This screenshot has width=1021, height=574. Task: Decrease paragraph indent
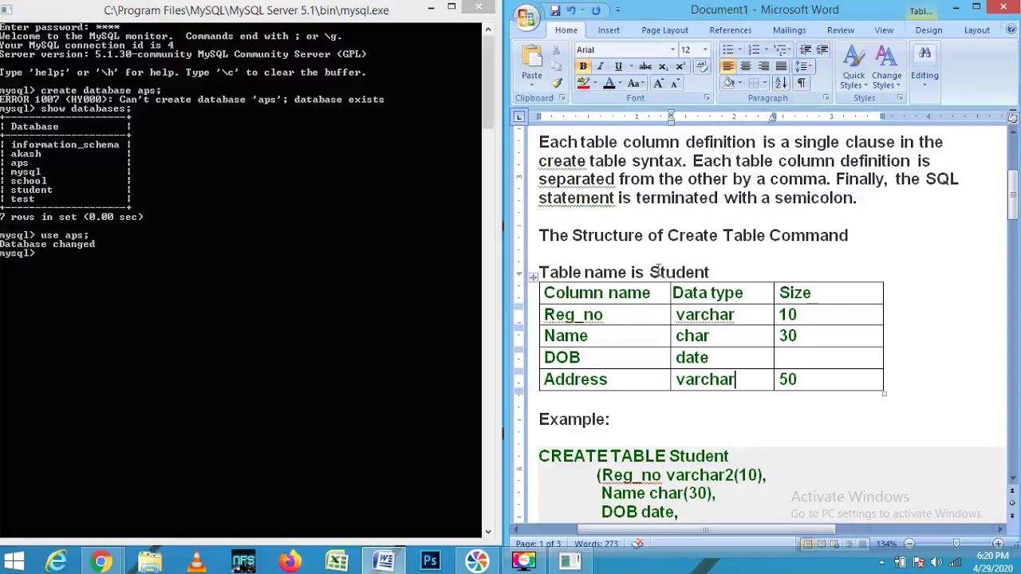pos(806,50)
